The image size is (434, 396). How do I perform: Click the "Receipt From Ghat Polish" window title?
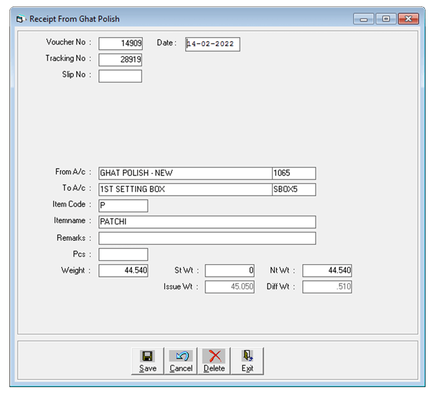75,19
